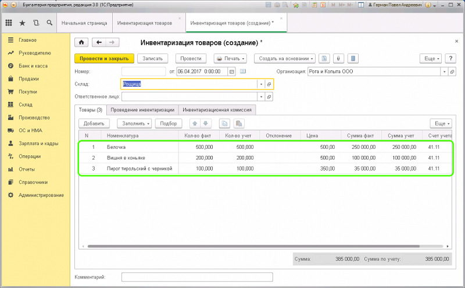Open favorites star icon
This screenshot has width=465, height=288.
coord(22,23)
